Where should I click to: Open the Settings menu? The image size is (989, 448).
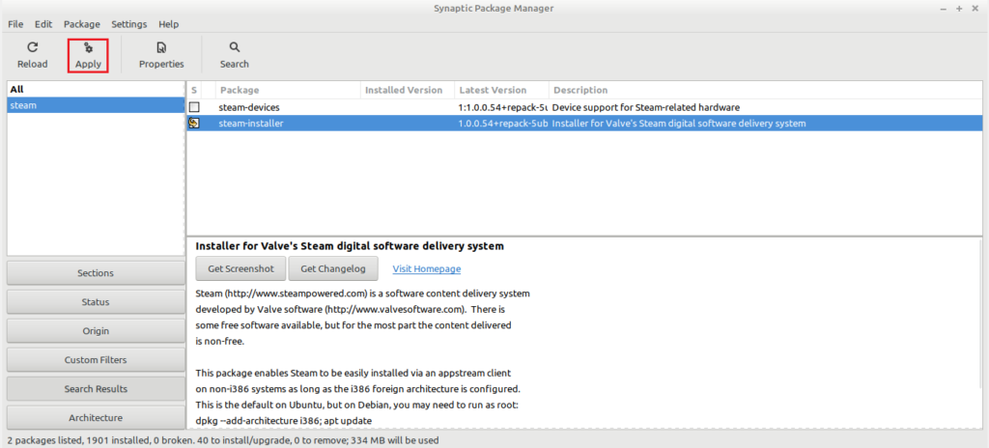coord(129,24)
